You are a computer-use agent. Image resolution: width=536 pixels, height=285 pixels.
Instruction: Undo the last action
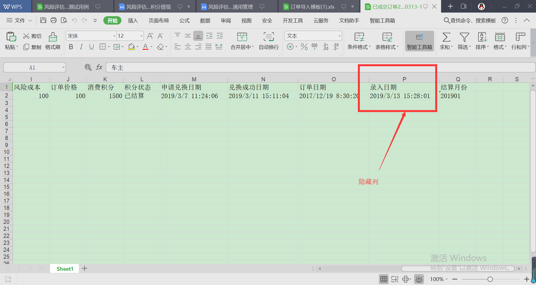click(74, 20)
